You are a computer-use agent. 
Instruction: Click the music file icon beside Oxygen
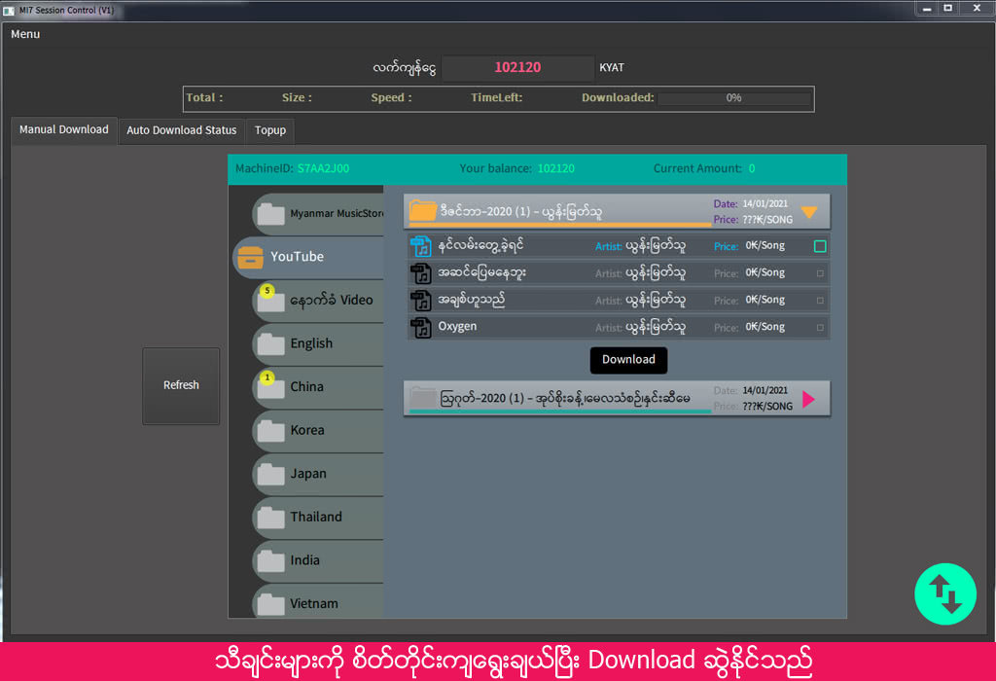pyautogui.click(x=421, y=327)
